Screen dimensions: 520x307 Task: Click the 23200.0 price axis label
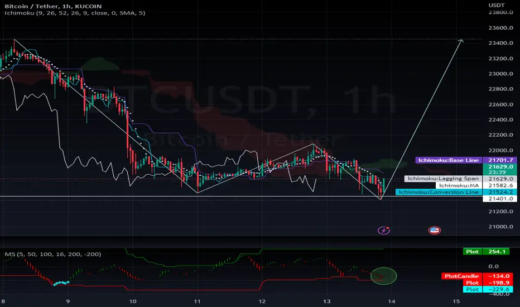coord(501,59)
